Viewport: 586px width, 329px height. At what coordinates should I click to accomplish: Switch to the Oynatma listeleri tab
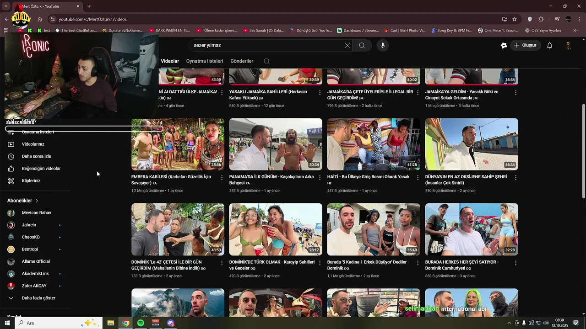[x=205, y=61]
